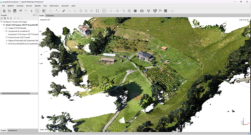
Task: Open the Ortomosaico menu
Action: (54, 6)
